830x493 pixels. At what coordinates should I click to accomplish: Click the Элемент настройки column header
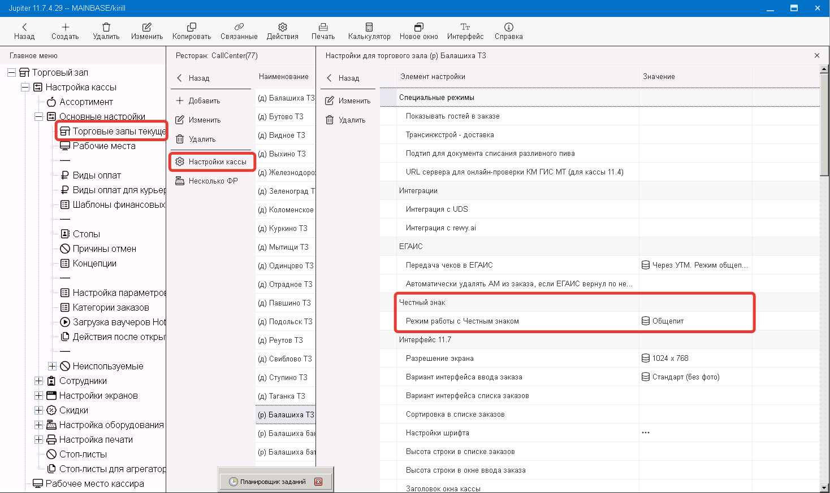pos(433,76)
